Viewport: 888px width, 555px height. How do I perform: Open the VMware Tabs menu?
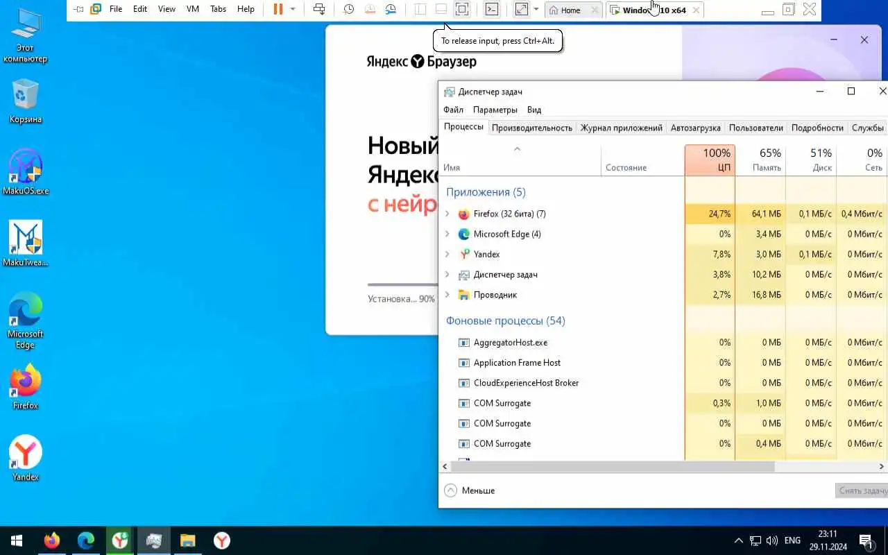click(x=218, y=9)
